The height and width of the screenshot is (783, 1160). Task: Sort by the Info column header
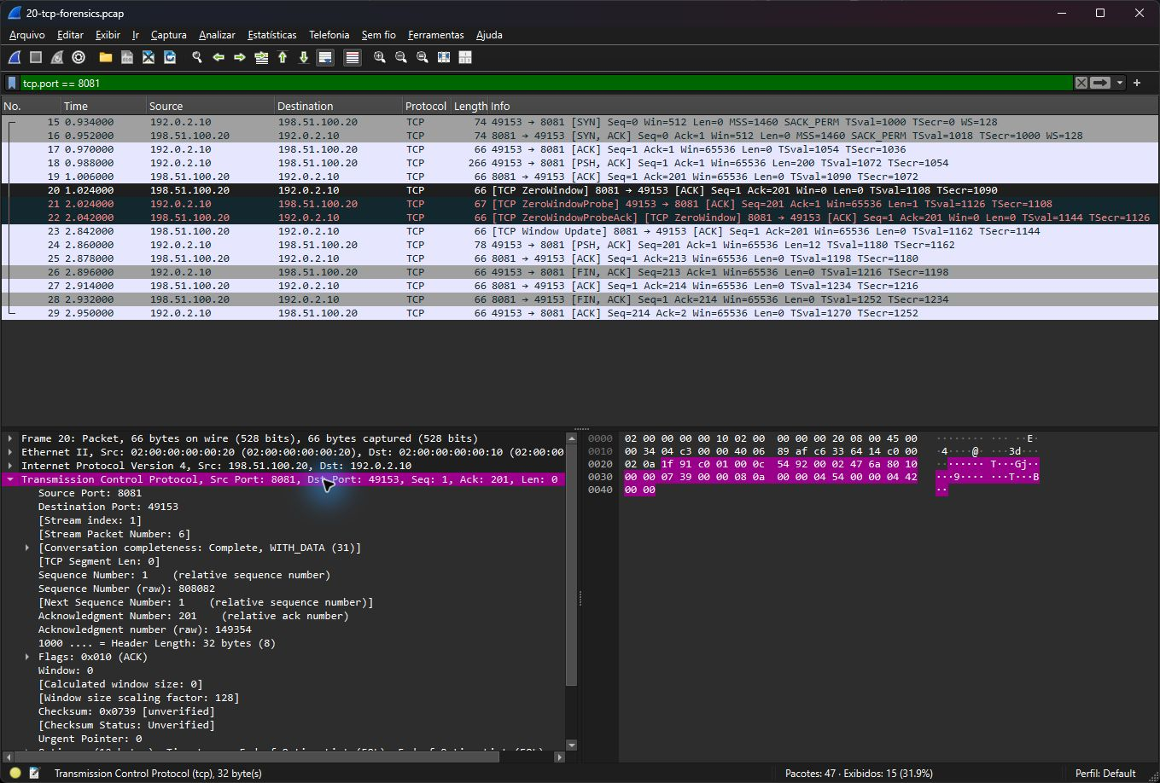coord(825,106)
